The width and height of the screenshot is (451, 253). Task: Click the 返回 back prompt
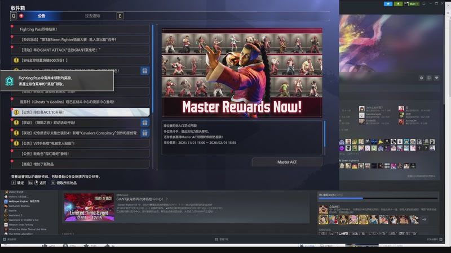click(x=37, y=183)
